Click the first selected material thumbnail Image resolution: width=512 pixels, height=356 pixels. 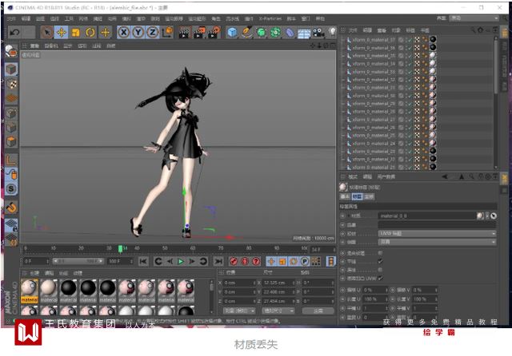click(30, 291)
